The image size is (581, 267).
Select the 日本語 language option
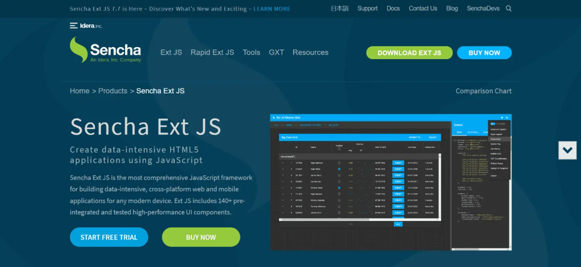click(x=339, y=8)
